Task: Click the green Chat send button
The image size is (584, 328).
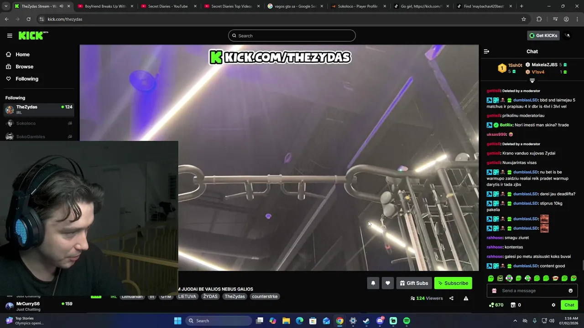Action: click(569, 305)
